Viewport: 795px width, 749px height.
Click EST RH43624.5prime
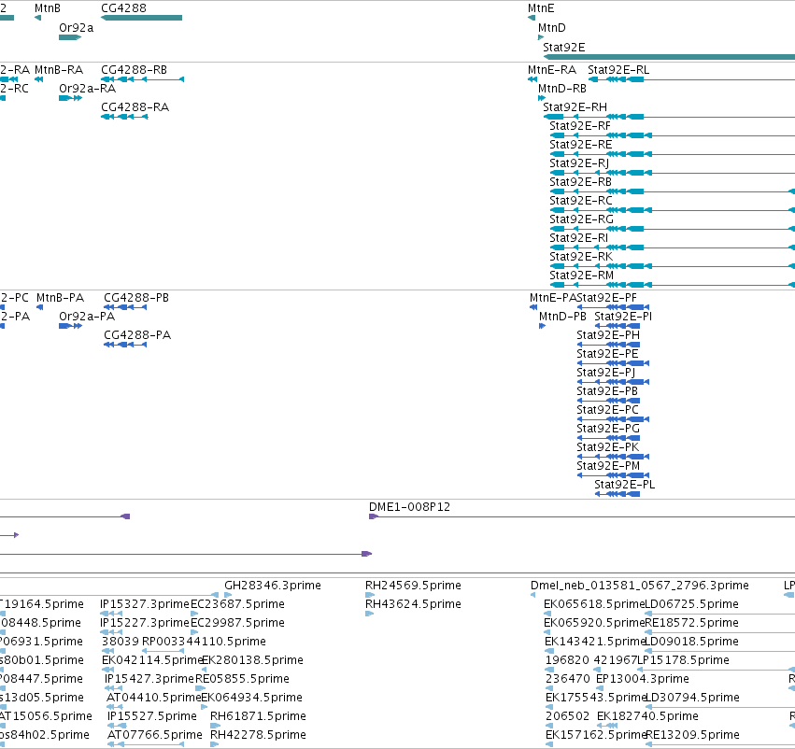click(x=413, y=604)
